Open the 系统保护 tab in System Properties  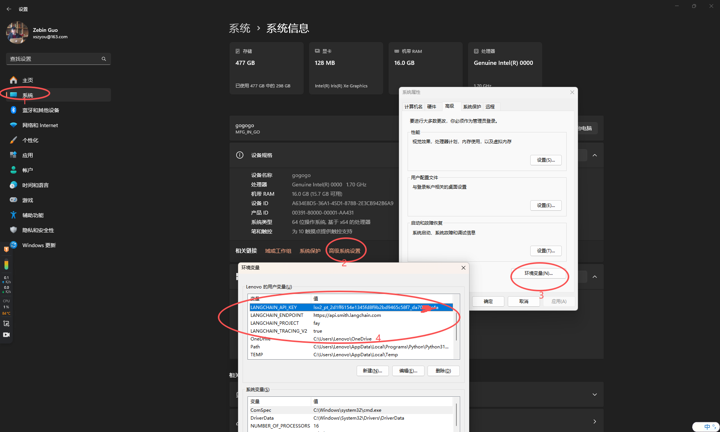[472, 107]
